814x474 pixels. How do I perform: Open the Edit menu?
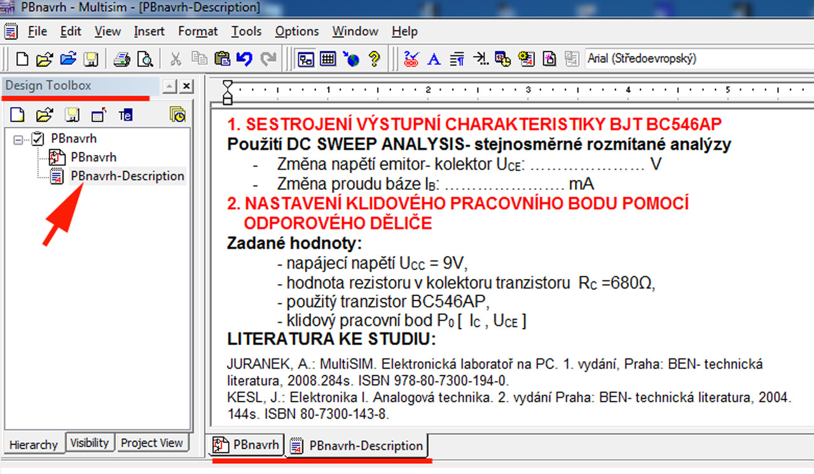click(71, 31)
